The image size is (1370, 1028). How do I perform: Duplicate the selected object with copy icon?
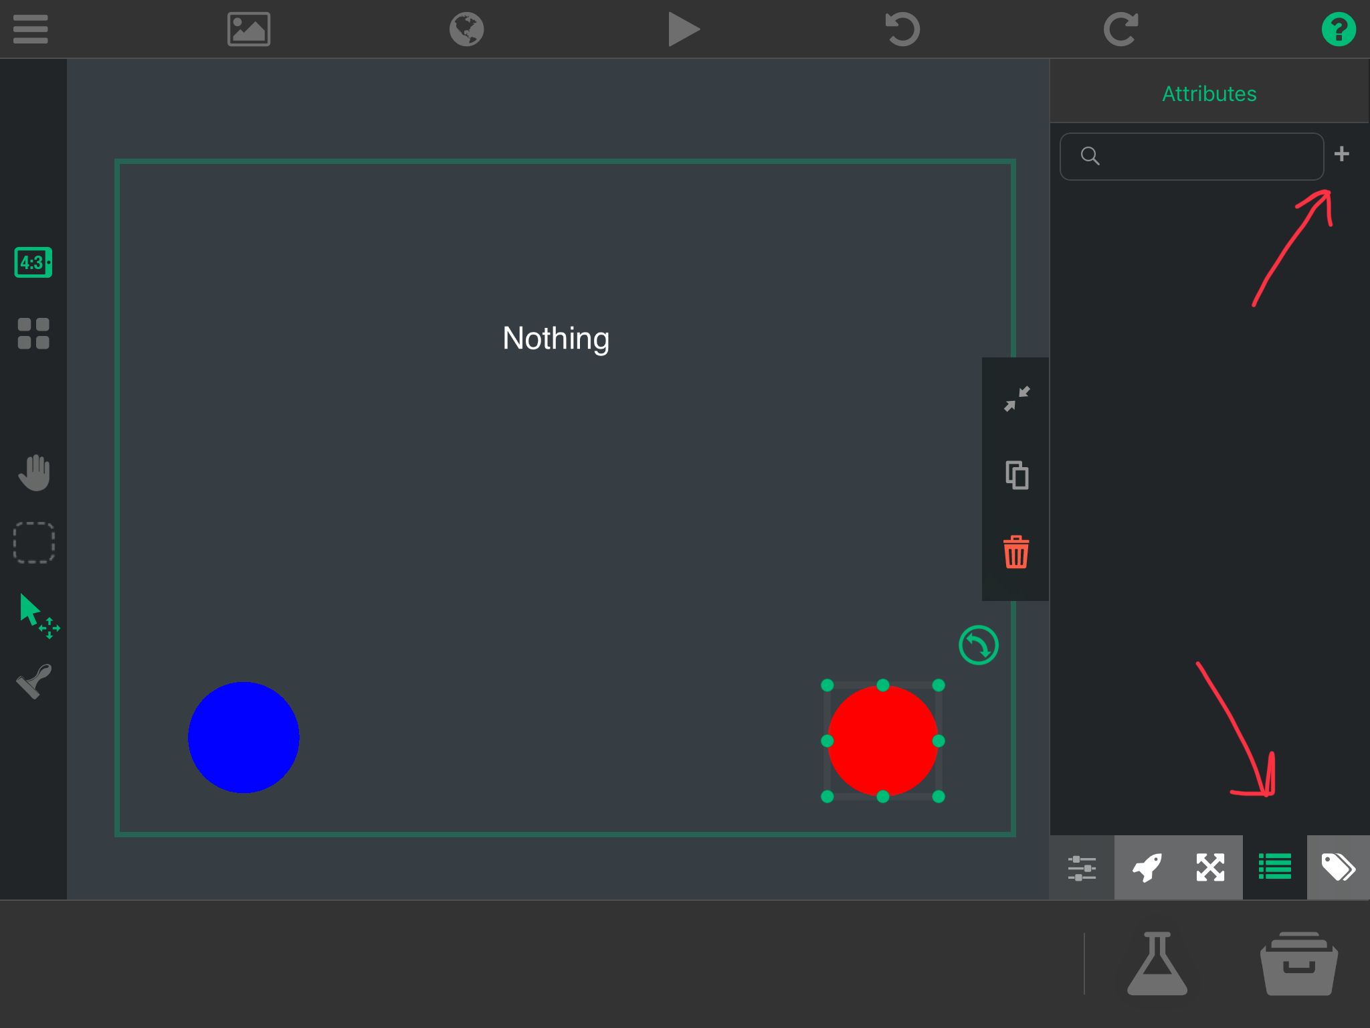pyautogui.click(x=1017, y=475)
